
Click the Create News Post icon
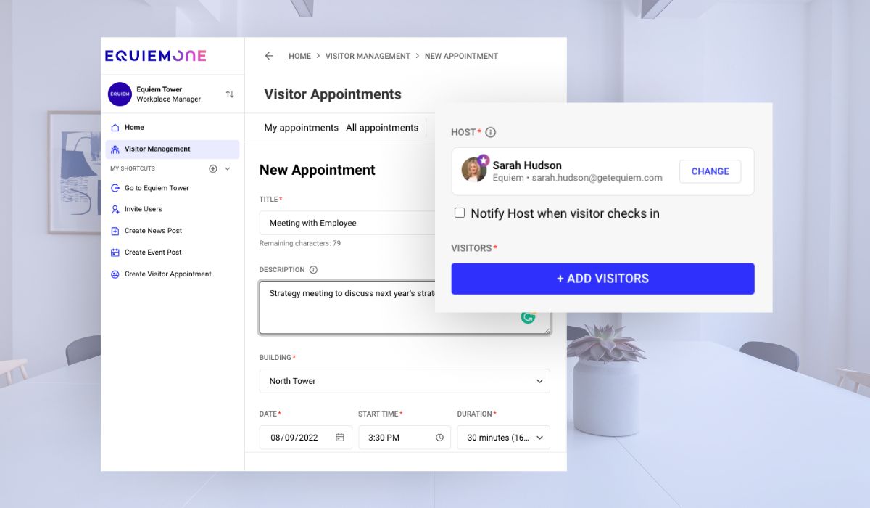coord(115,231)
